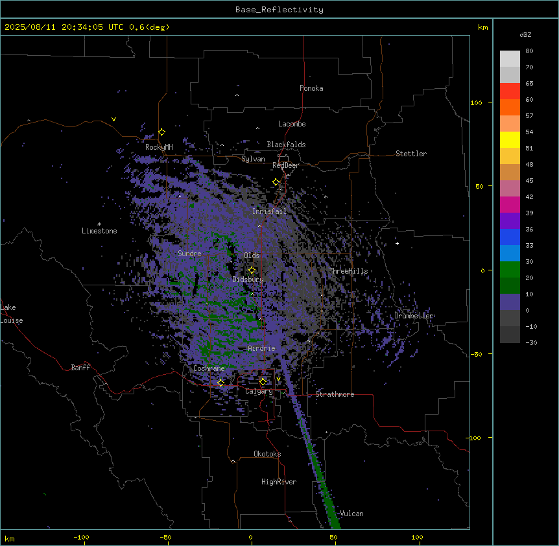Image resolution: width=559 pixels, height=546 pixels.
Task: Select the Olds label
Action: [252, 255]
